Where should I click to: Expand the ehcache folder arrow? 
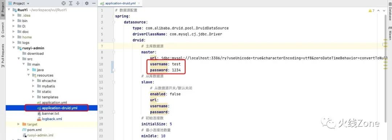coord(33,81)
